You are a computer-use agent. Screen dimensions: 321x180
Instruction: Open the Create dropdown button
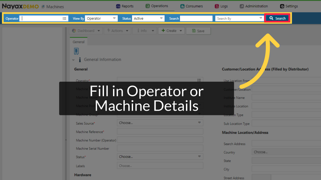[172, 31]
